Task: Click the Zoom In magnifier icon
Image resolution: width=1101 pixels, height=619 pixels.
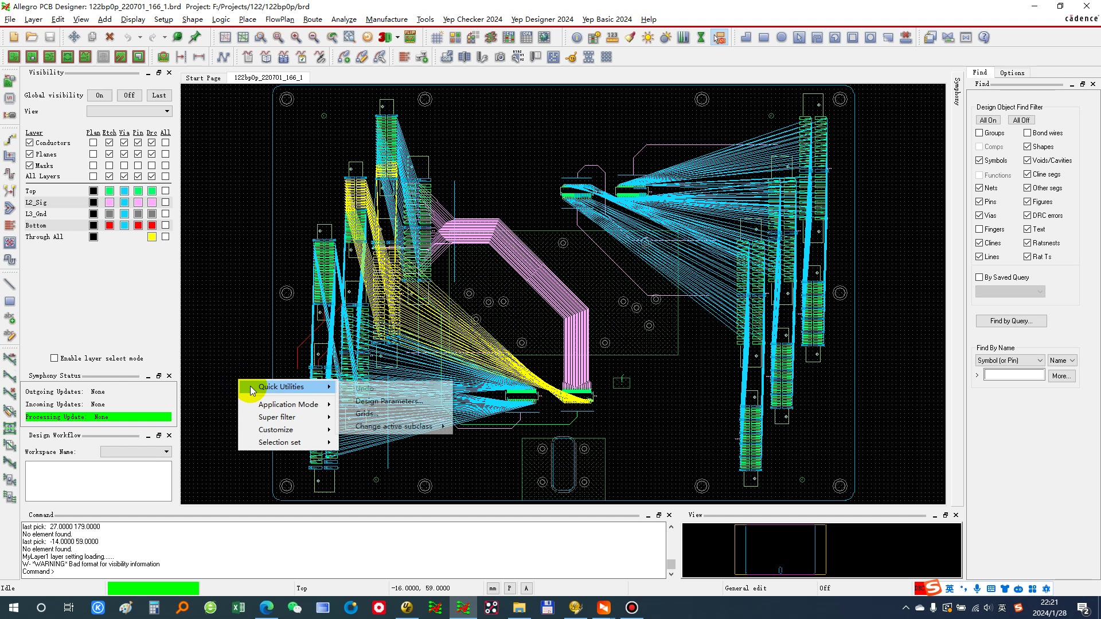Action: [x=296, y=37]
